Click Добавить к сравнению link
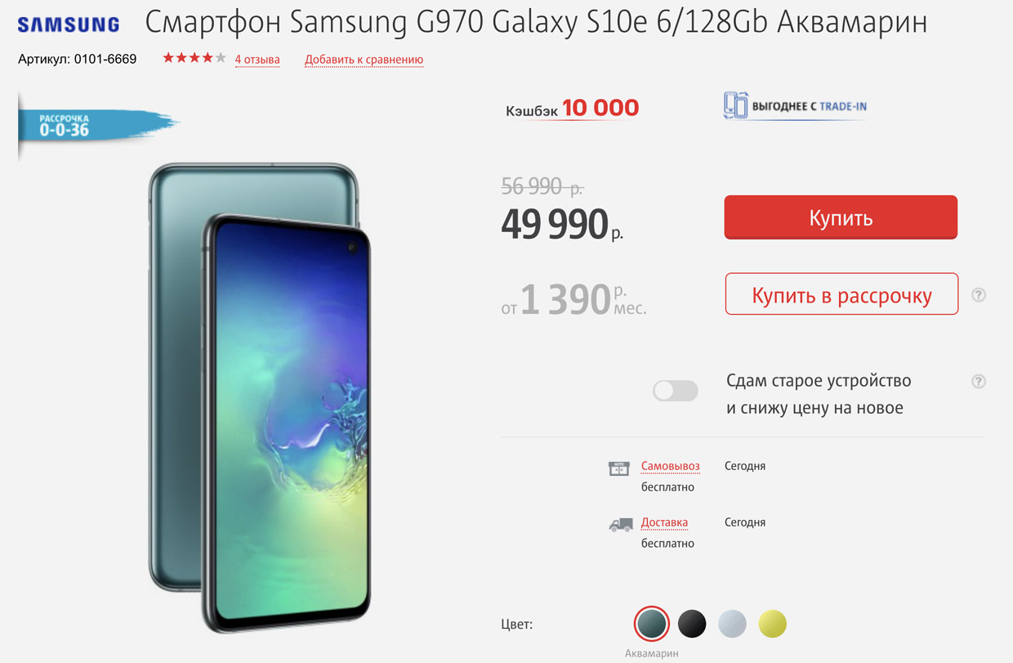The height and width of the screenshot is (663, 1013). (364, 60)
